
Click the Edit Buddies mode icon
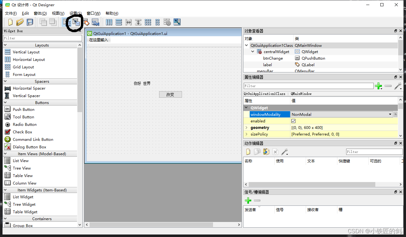tap(86, 22)
